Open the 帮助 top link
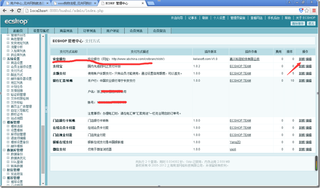Image resolution: width=320 pixels, height=188 pixels. click(288, 18)
